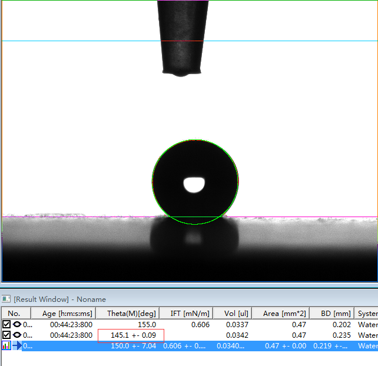This screenshot has height=366, width=378.
Task: Click the eye icon in the first result row
Action: click(x=17, y=324)
